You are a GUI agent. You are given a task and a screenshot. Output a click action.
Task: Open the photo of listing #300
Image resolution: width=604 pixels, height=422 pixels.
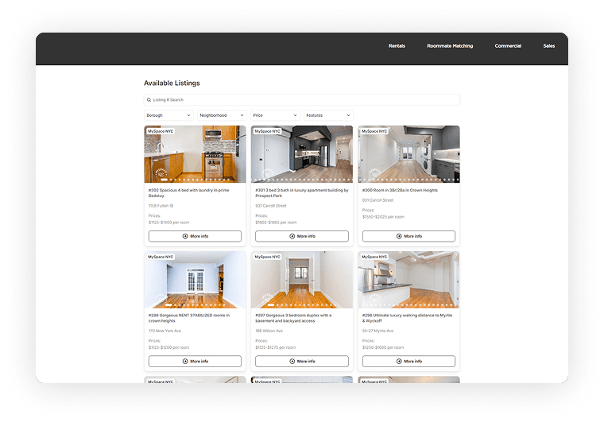408,154
